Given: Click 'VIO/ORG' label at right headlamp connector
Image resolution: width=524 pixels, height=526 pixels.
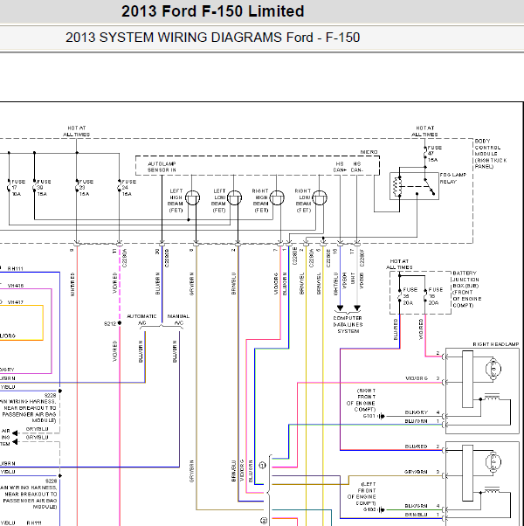Looking at the screenshot, I should pyautogui.click(x=417, y=378).
